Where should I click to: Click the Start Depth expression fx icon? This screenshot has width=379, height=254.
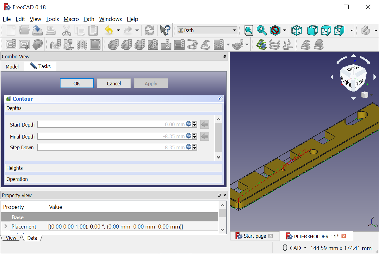189,124
